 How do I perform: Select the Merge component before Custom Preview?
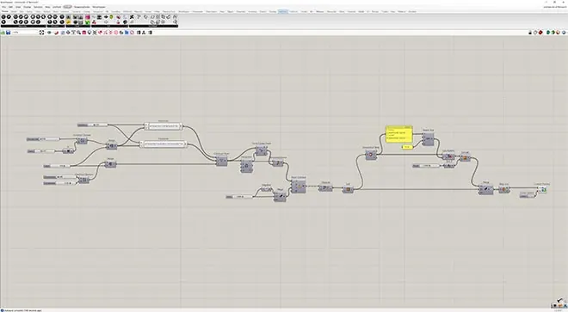[485, 190]
